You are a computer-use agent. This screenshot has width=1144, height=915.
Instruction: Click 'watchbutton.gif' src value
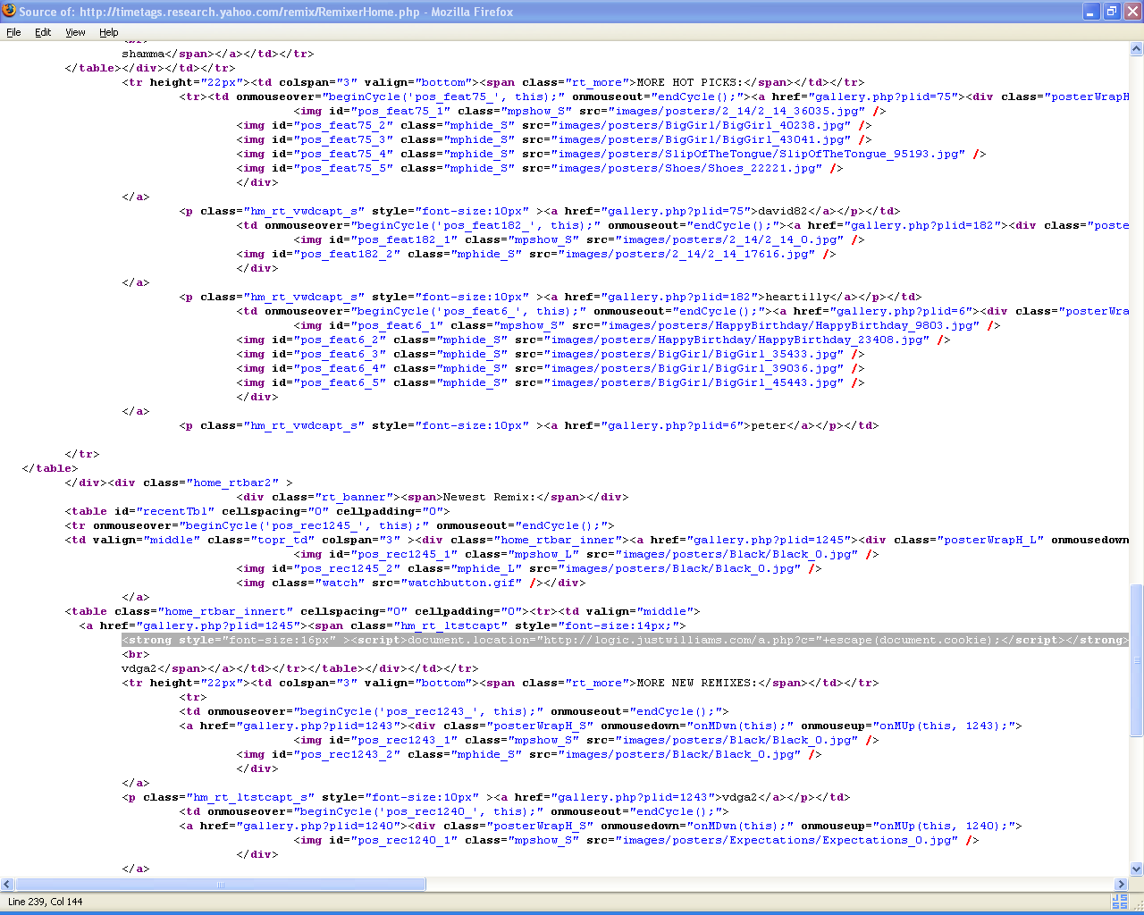coord(461,583)
